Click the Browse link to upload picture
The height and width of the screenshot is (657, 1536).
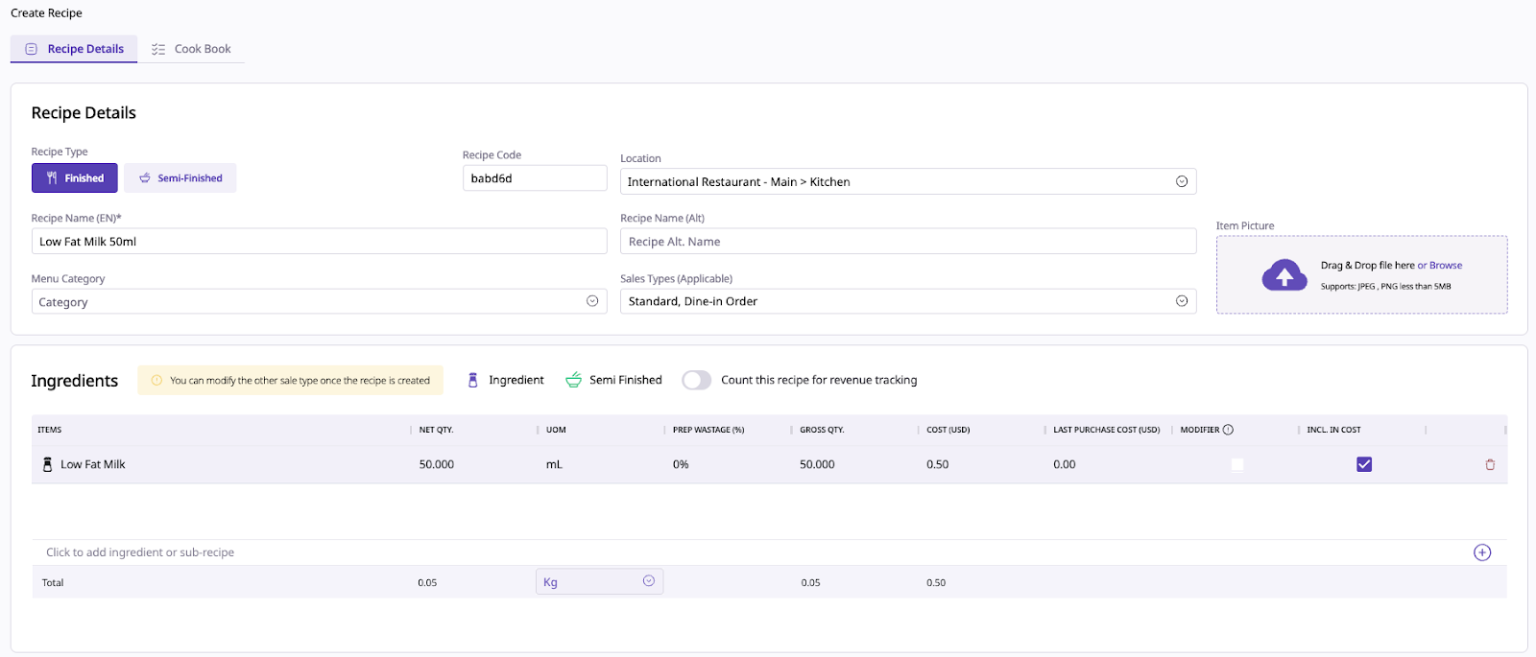tap(1445, 266)
